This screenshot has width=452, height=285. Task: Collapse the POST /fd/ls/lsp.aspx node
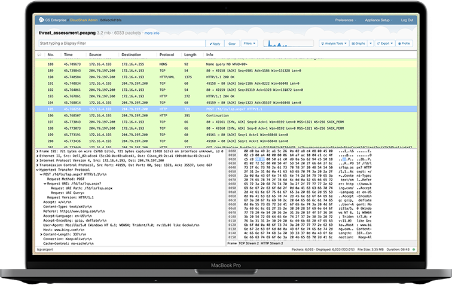tap(41, 174)
